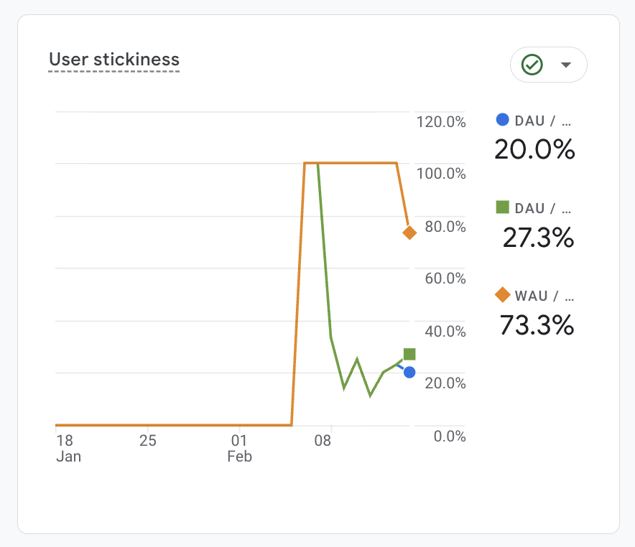Click the 20.0% metric value

click(534, 149)
